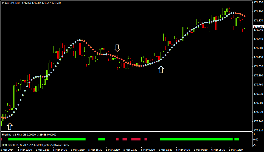Image resolution: width=264 pixels, height=152 pixels.
Task: Select the up arrow near 6 Mar 02:30
Action: [161, 69]
